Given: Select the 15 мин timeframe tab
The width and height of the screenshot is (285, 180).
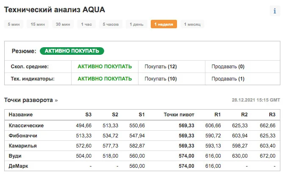Looking at the screenshot, I should pos(38,24).
